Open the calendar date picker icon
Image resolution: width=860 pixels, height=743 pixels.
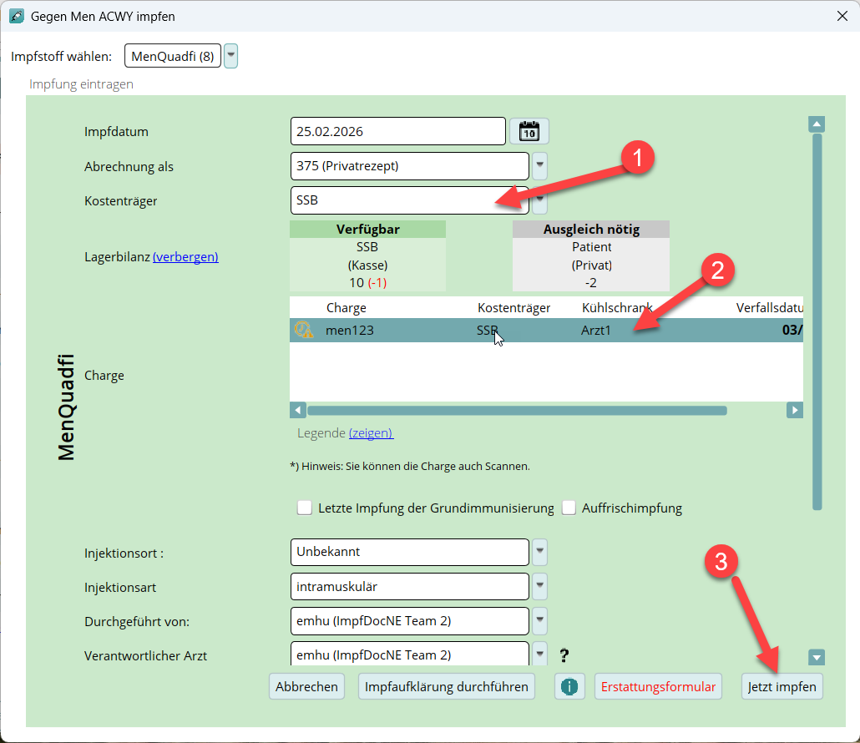click(x=529, y=131)
